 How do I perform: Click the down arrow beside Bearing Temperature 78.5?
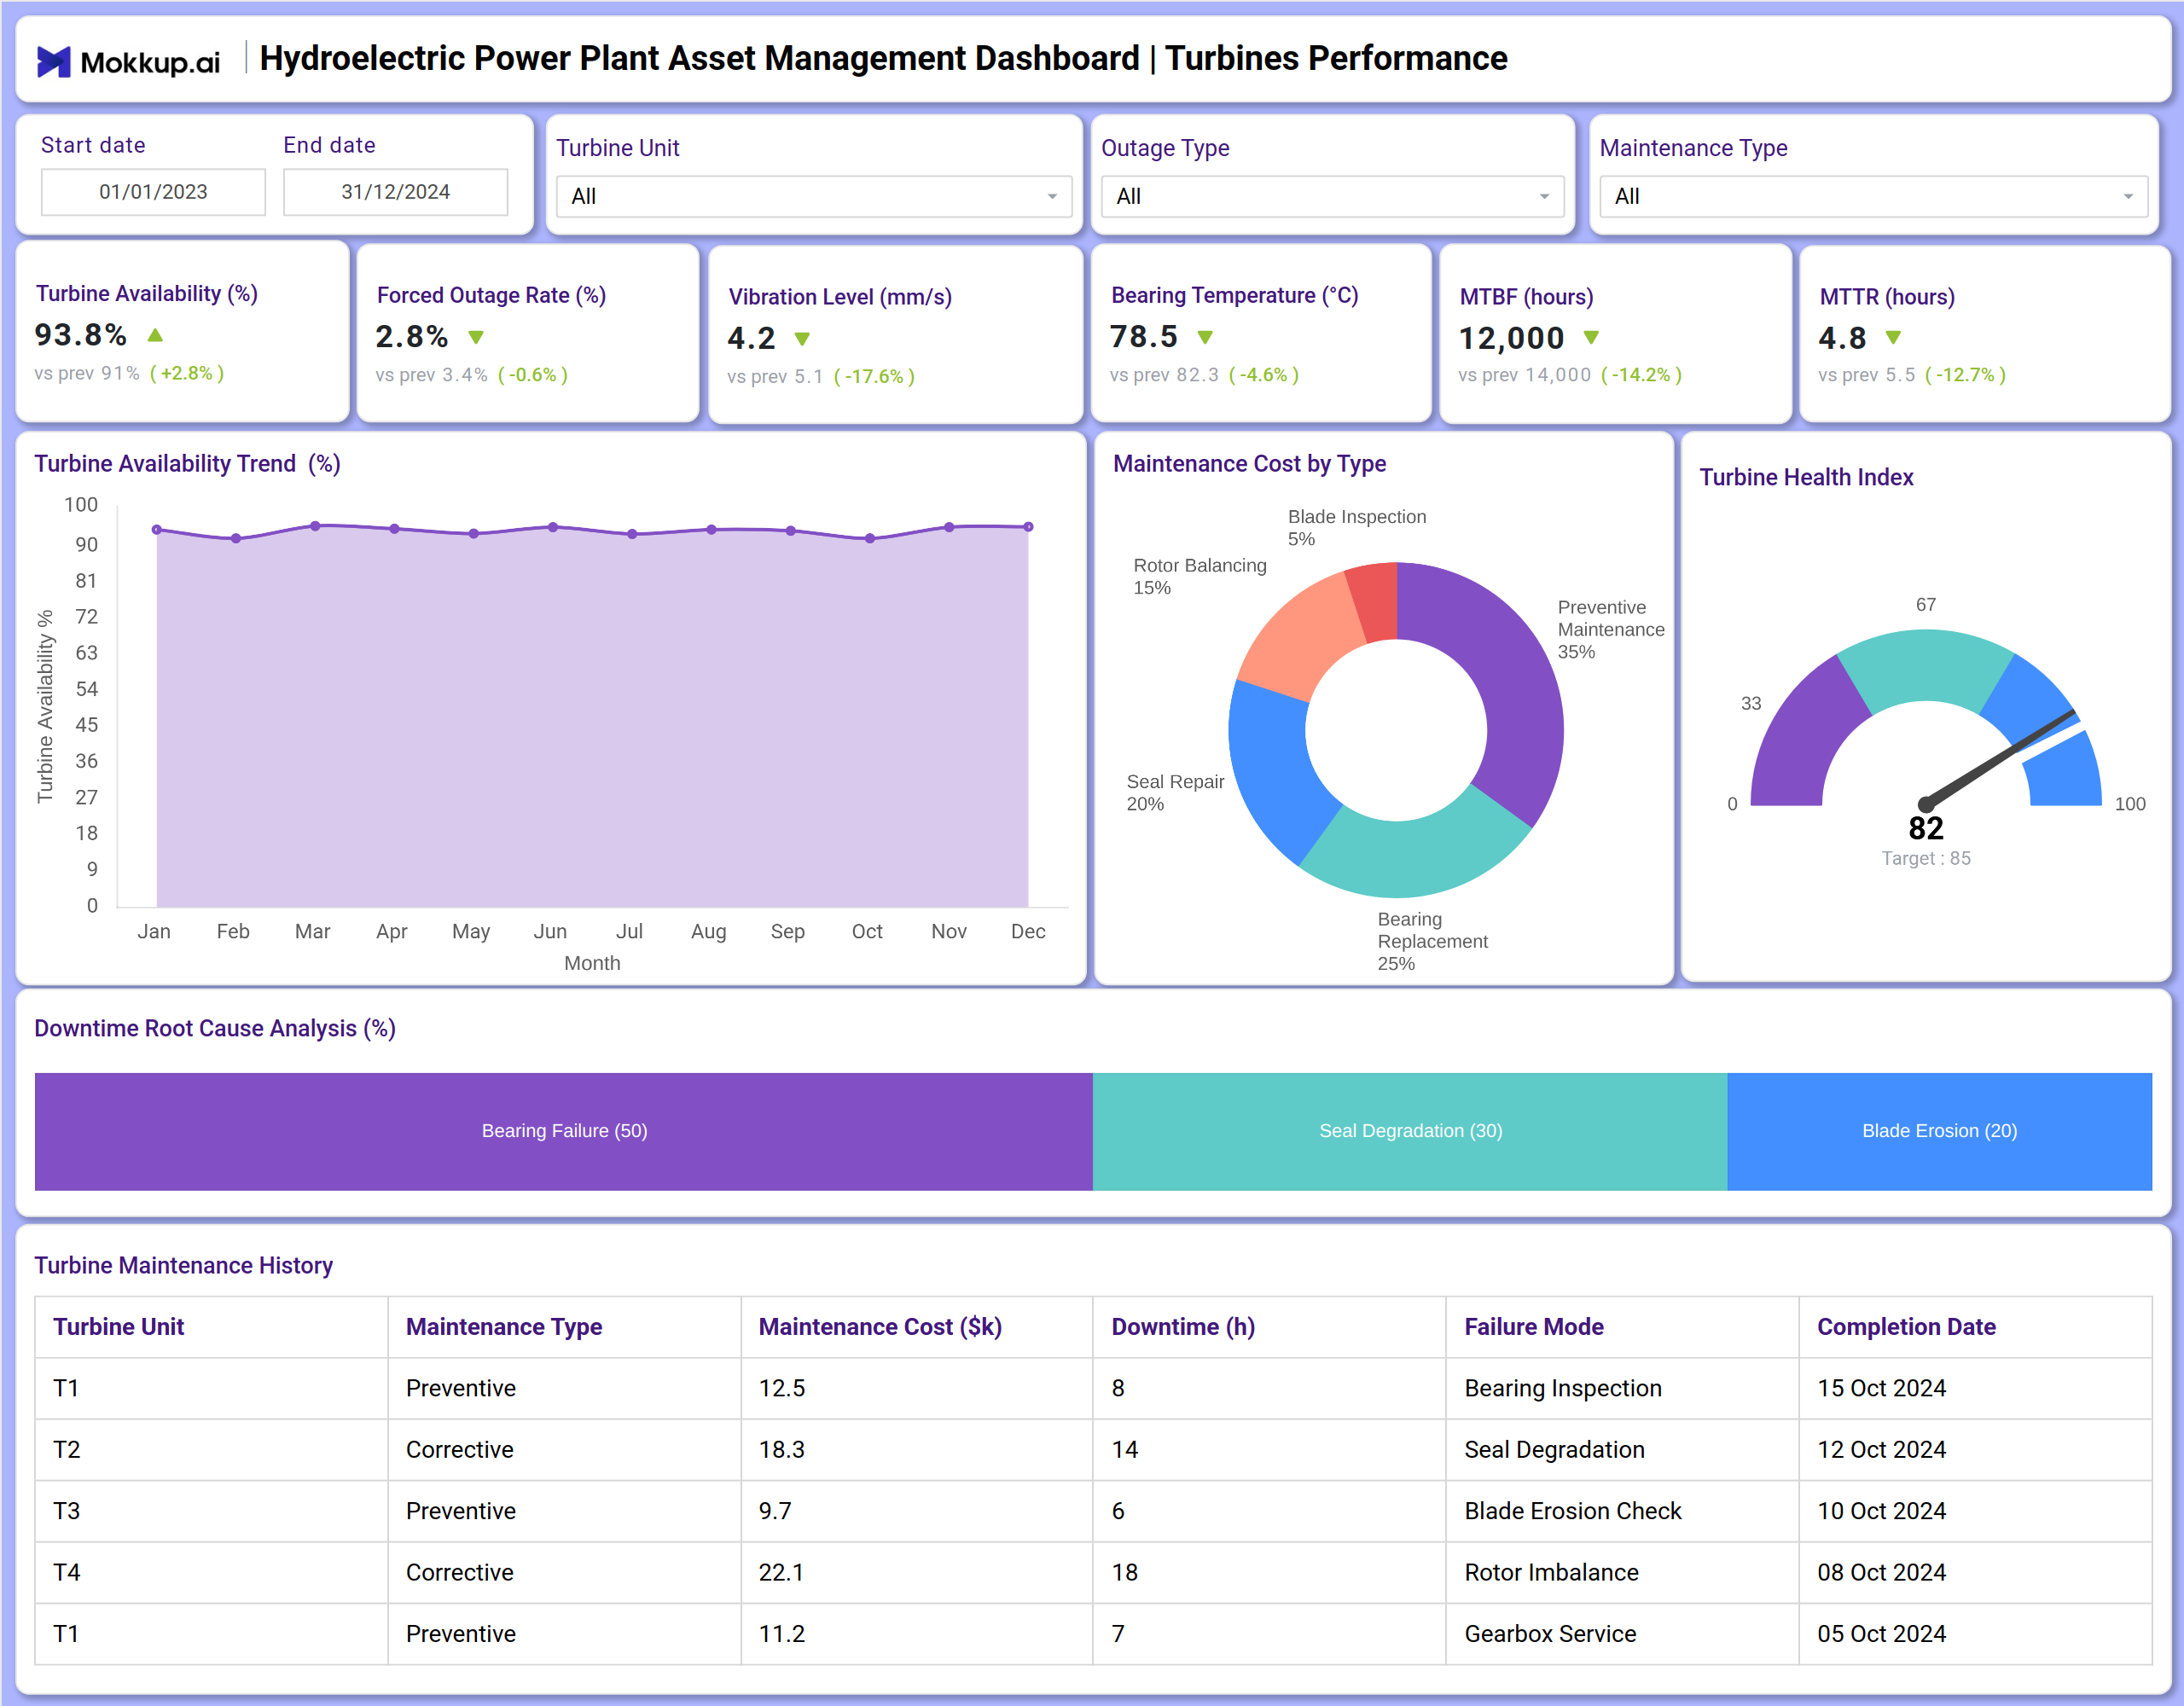(1205, 337)
